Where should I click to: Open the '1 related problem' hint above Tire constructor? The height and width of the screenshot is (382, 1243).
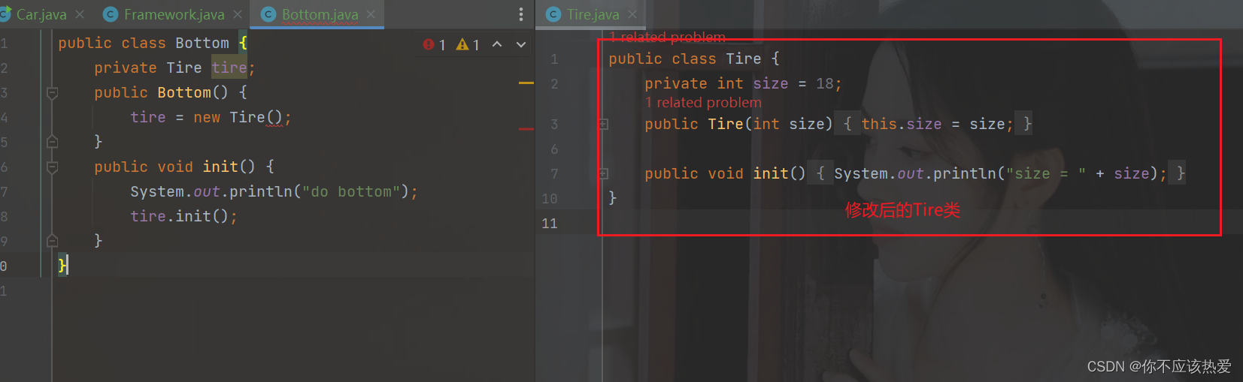pos(703,103)
